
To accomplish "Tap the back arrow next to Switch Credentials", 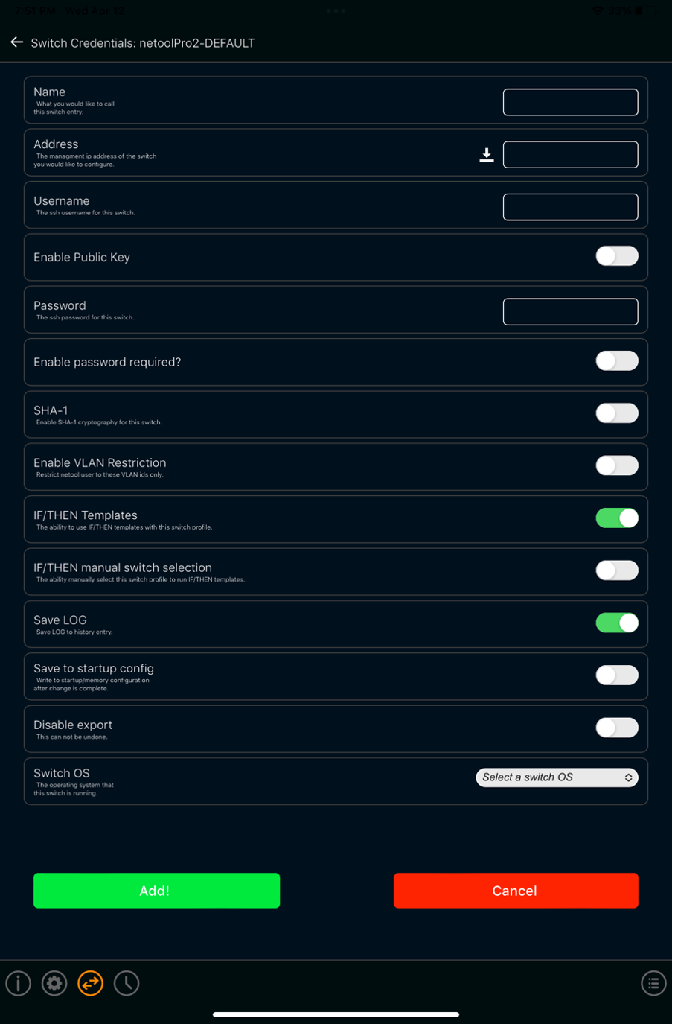I will (16, 42).
